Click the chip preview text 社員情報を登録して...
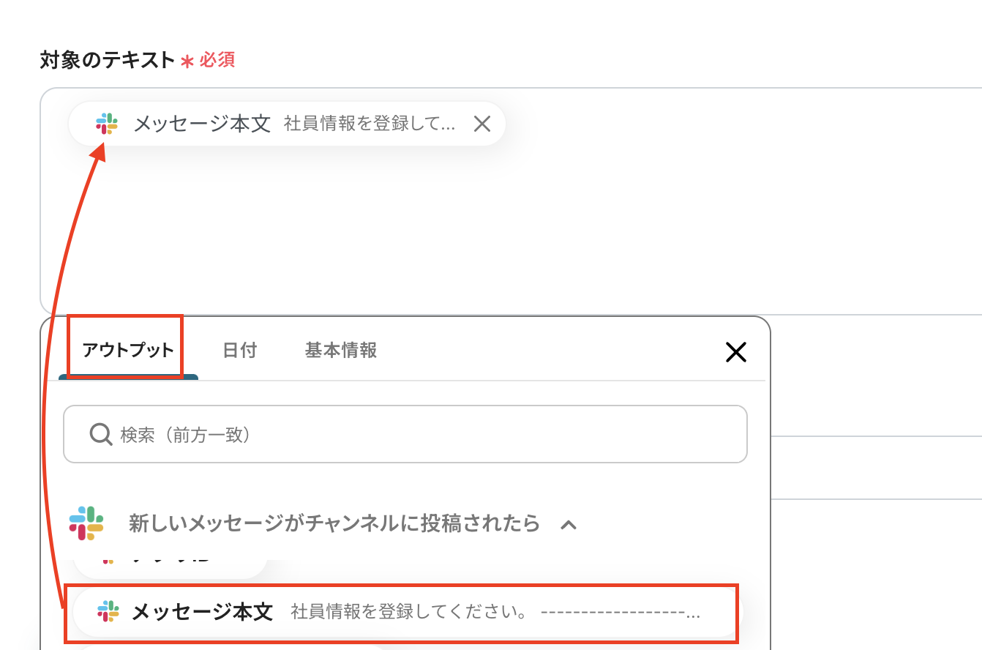Image resolution: width=982 pixels, height=650 pixels. point(370,124)
